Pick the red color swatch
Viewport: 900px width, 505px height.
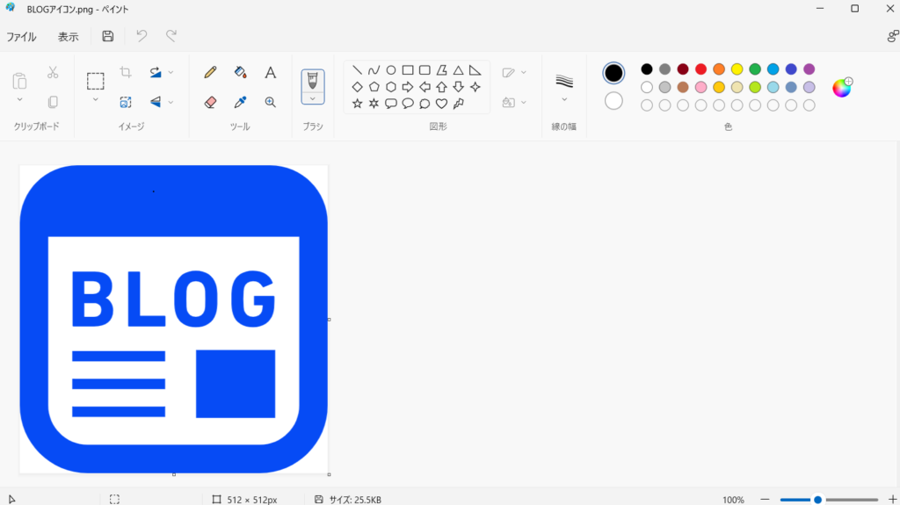point(700,69)
